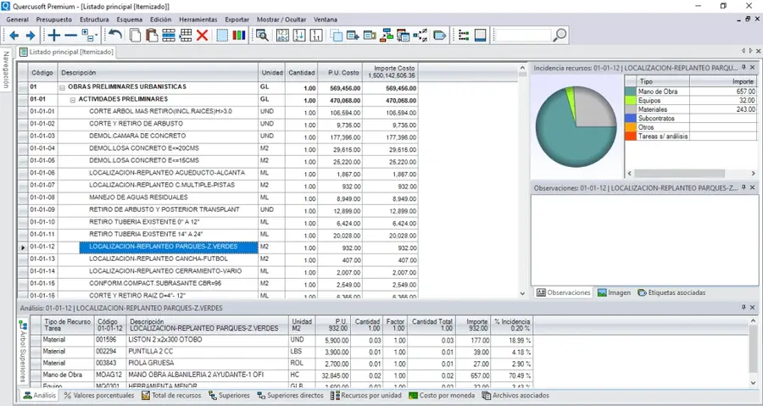This screenshot has height=406, width=763.
Task: Click the colored bars columns icon
Action: pos(238,36)
